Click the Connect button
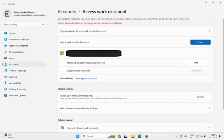 click(x=200, y=42)
